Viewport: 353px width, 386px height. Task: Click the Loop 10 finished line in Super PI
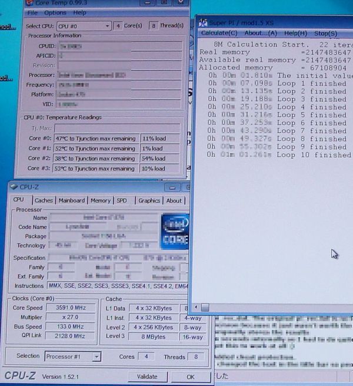point(279,155)
